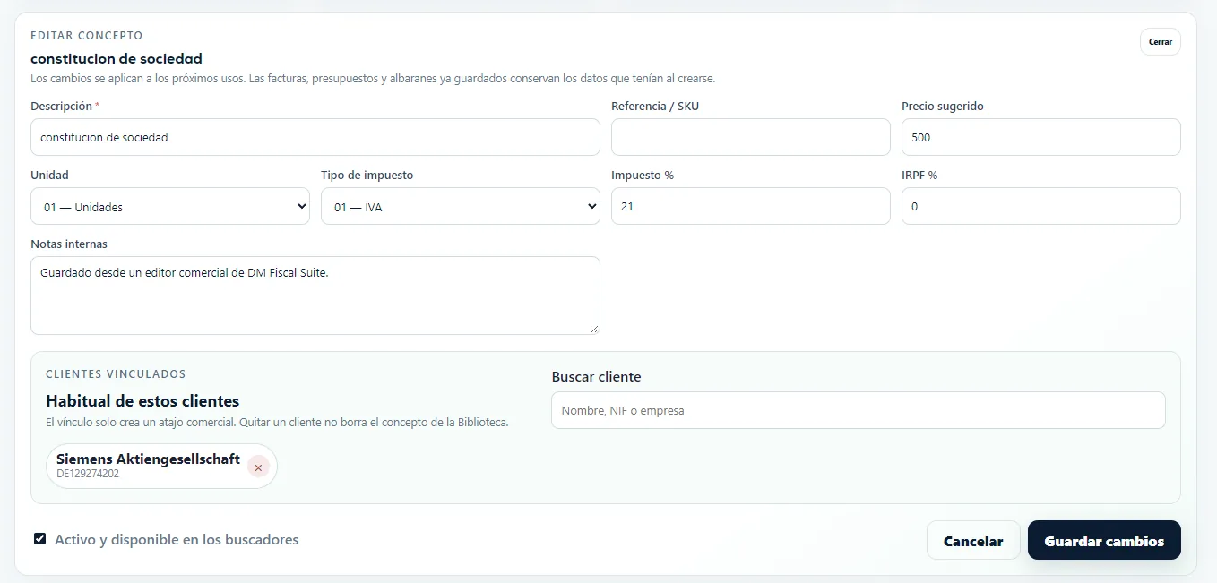1217x583 pixels.
Task: Click the Notas internas text area
Action: click(x=315, y=296)
